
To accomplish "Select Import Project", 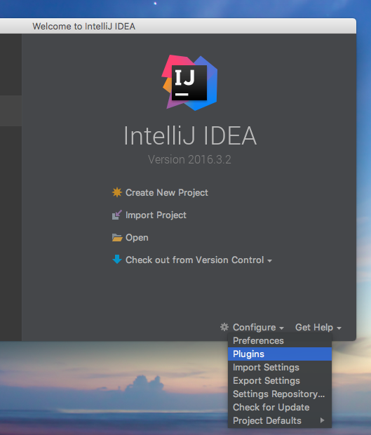I will [156, 215].
